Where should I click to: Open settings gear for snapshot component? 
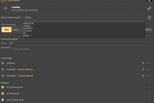(143, 63)
